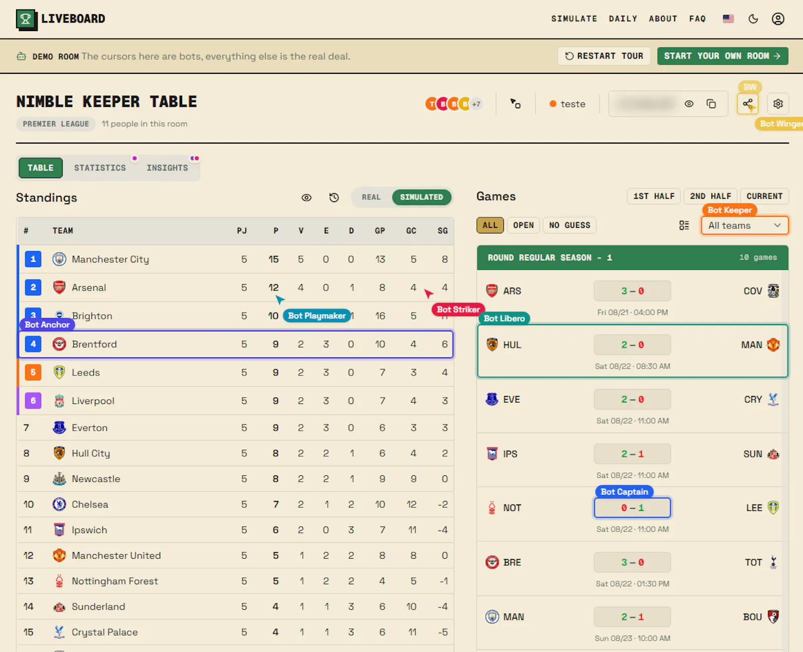Filter games by ALL
This screenshot has height=652, width=803.
click(490, 225)
